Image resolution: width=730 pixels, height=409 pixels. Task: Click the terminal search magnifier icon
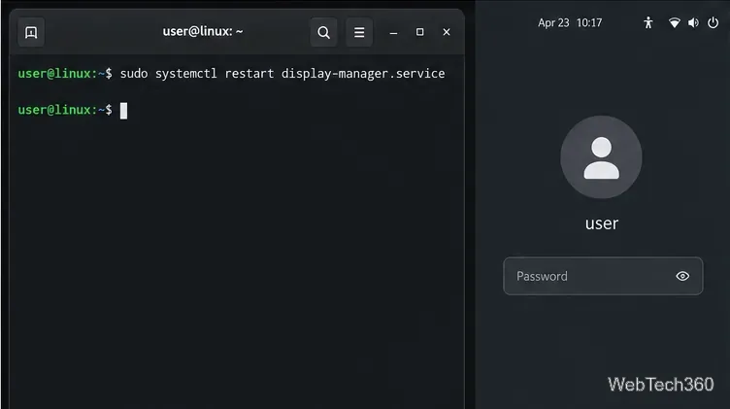pos(323,32)
